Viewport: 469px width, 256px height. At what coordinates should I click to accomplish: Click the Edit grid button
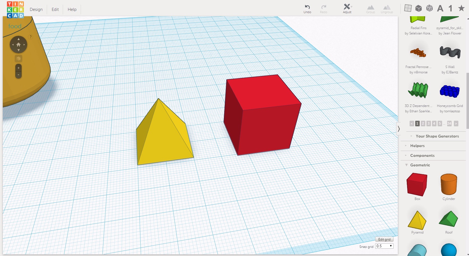[x=384, y=239]
